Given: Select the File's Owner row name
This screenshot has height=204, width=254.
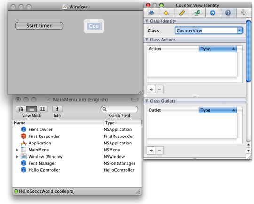Looking at the screenshot, I should point(40,129).
